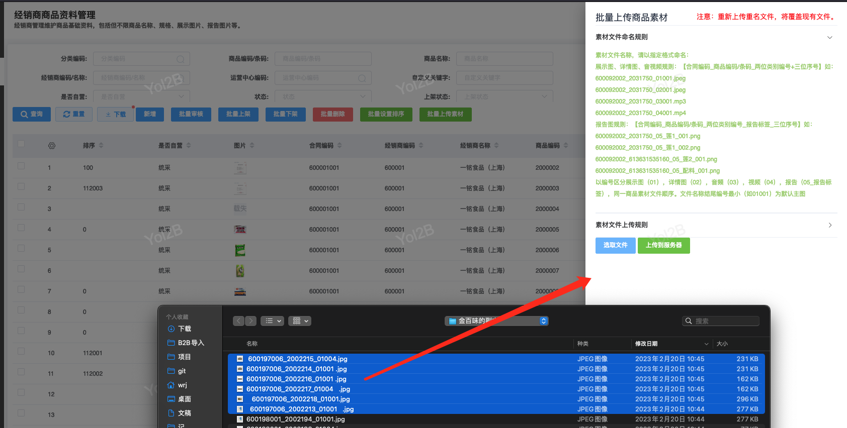The image size is (847, 428).
Task: Click the 批量设置排序 button
Action: tap(386, 114)
